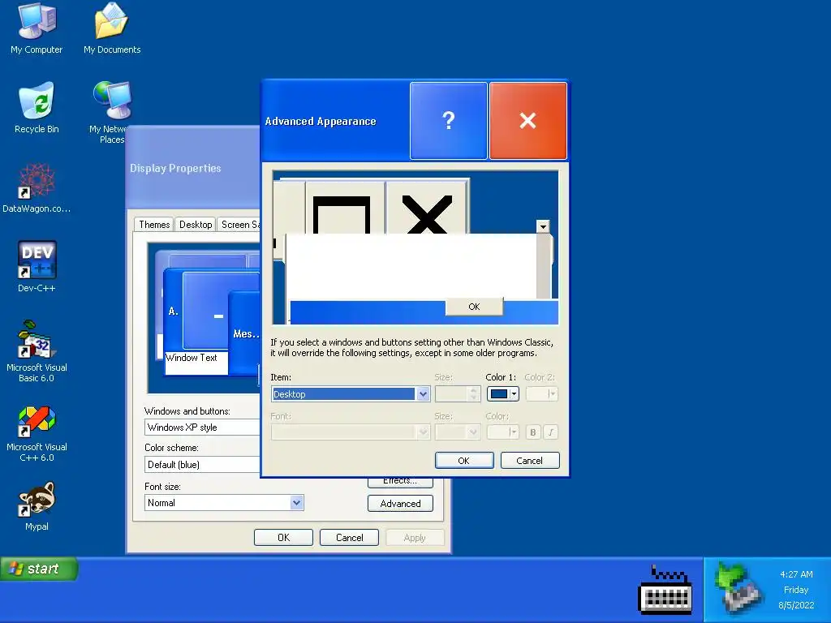Select the Dev-C++ shortcut icon
Screen dimensions: 831x623
[x=37, y=267]
